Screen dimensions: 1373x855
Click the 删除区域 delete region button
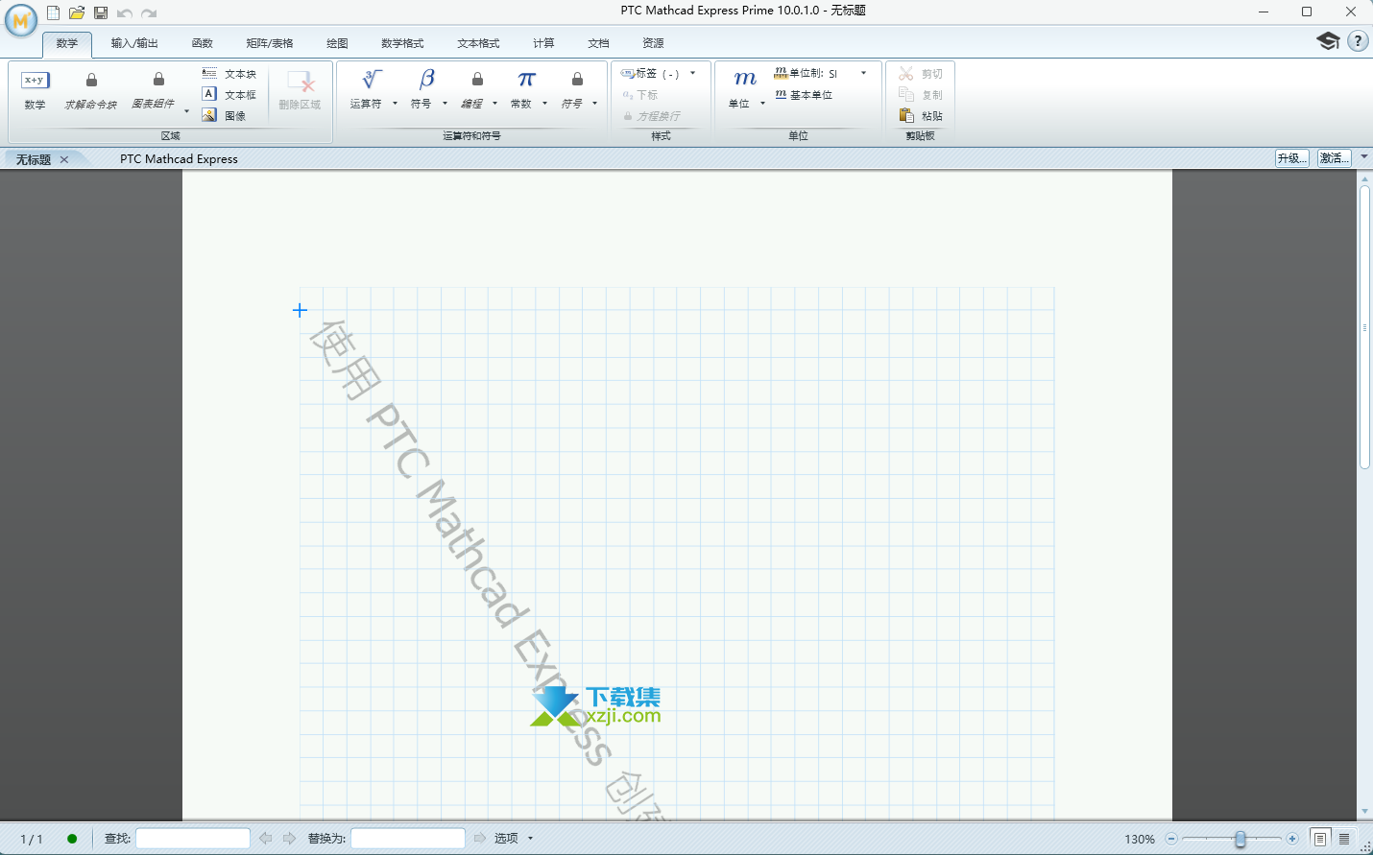(301, 90)
